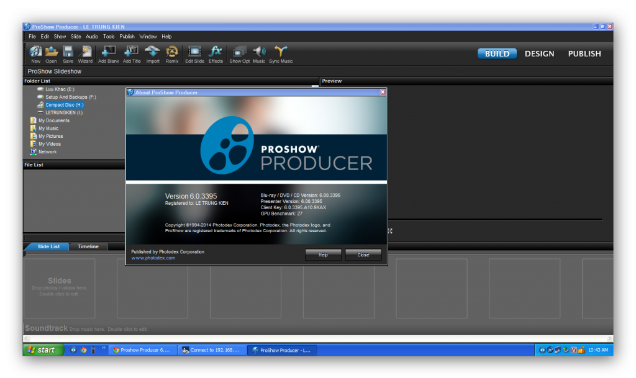
Task: Switch to the Timeline tab
Action: 88,246
